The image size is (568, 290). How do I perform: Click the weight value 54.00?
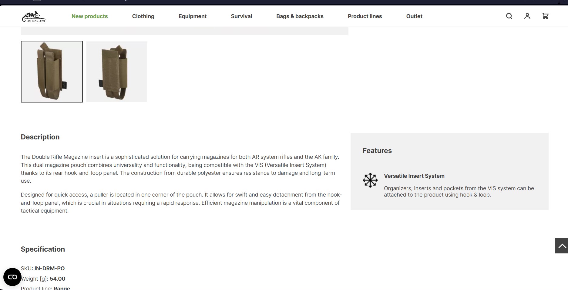coord(58,279)
